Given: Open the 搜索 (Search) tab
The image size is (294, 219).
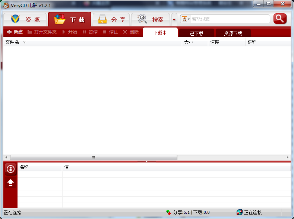Looking at the screenshot, I should click(x=151, y=20).
